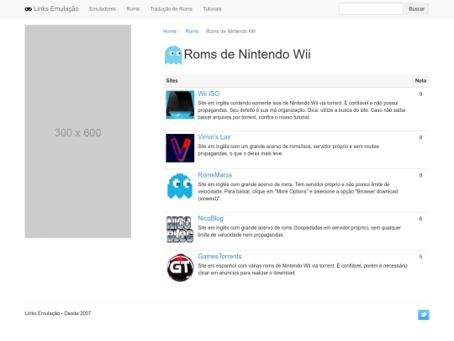The width and height of the screenshot is (454, 341).
Task: Click the Twitter icon in the footer
Action: click(x=423, y=315)
